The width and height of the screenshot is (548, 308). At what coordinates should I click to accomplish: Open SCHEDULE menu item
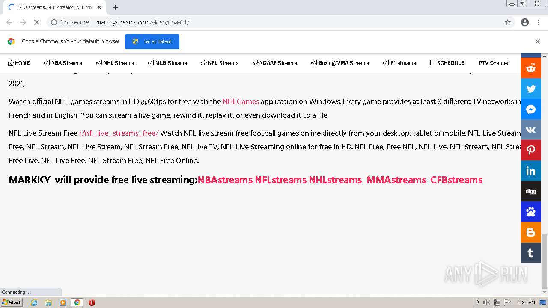click(447, 63)
